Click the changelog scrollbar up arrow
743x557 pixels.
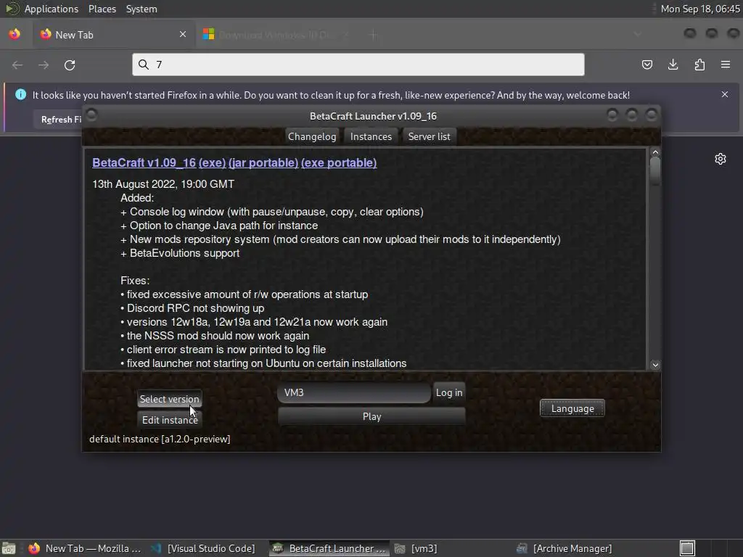pos(655,152)
